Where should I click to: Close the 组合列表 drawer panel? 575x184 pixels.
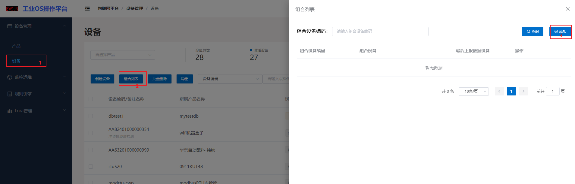point(568,9)
